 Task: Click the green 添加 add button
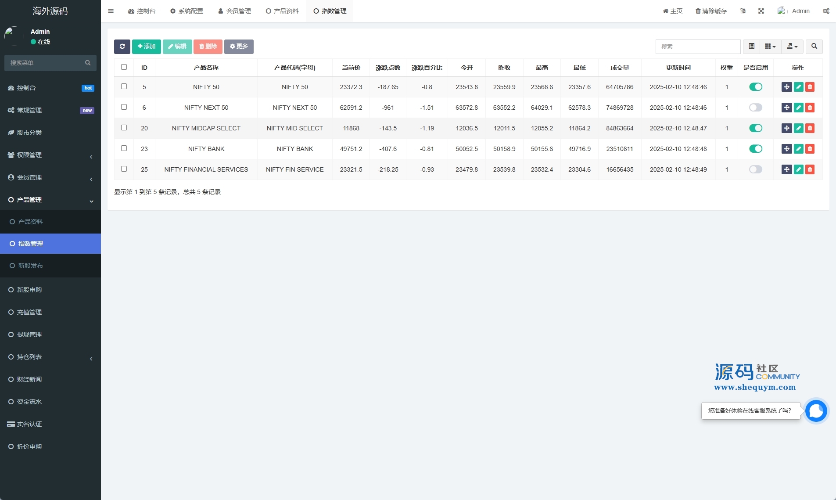click(x=147, y=47)
